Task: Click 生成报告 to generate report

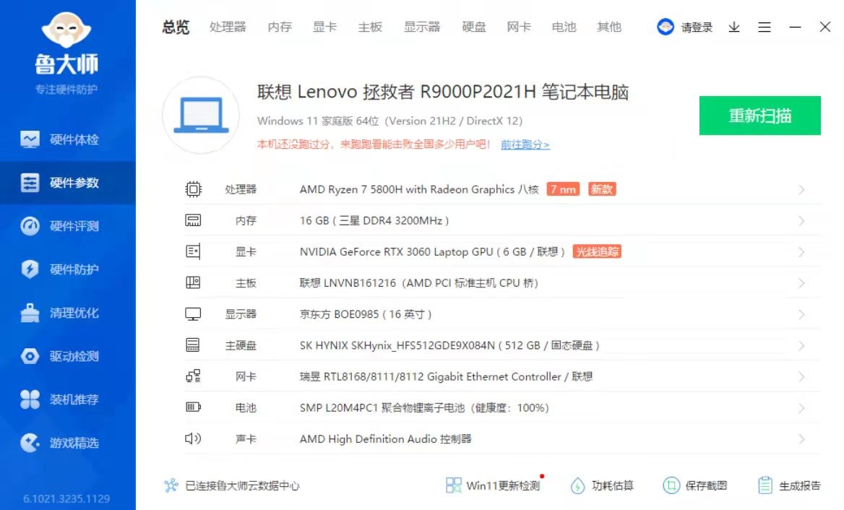Action: coord(789,485)
